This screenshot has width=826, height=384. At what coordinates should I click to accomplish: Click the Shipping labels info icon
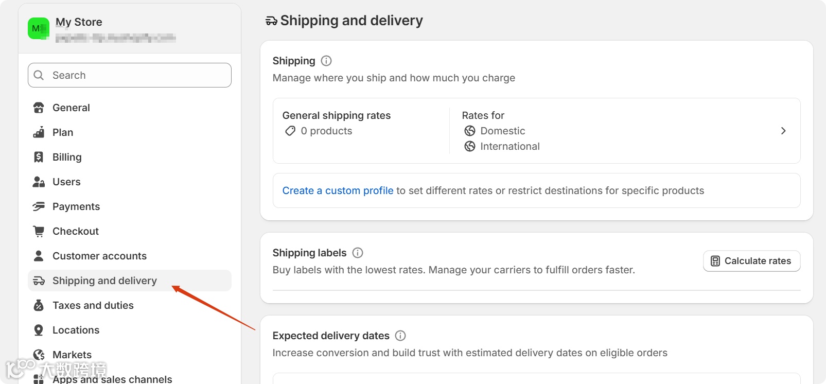358,253
